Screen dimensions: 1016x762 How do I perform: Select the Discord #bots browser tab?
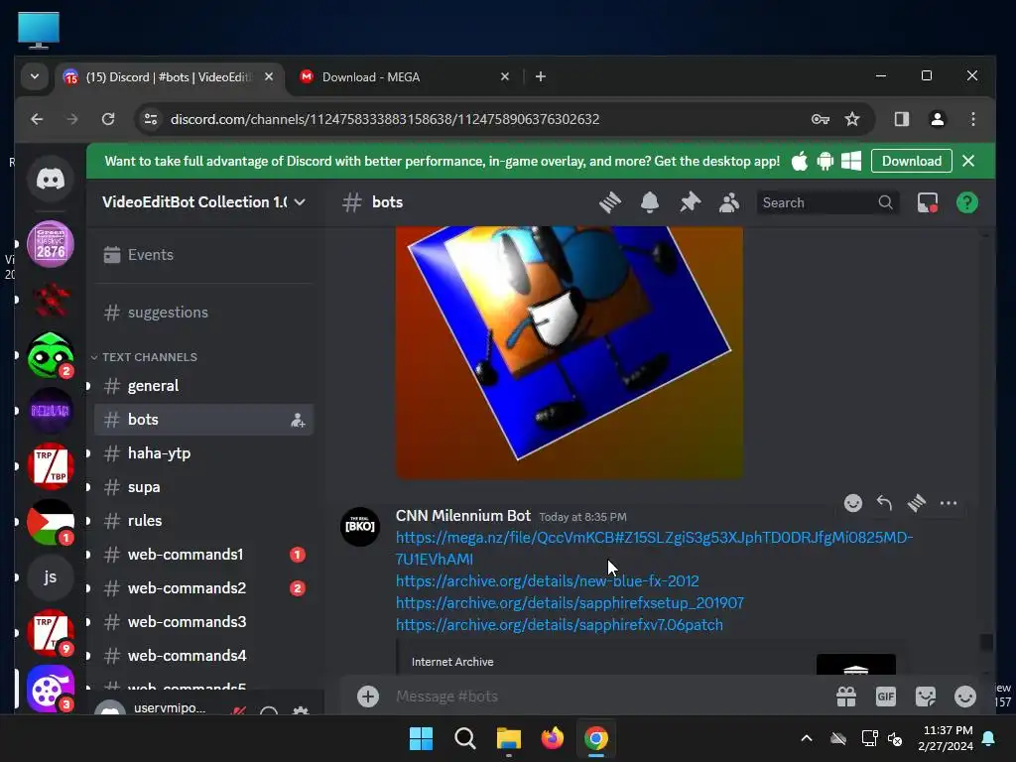[x=169, y=77]
